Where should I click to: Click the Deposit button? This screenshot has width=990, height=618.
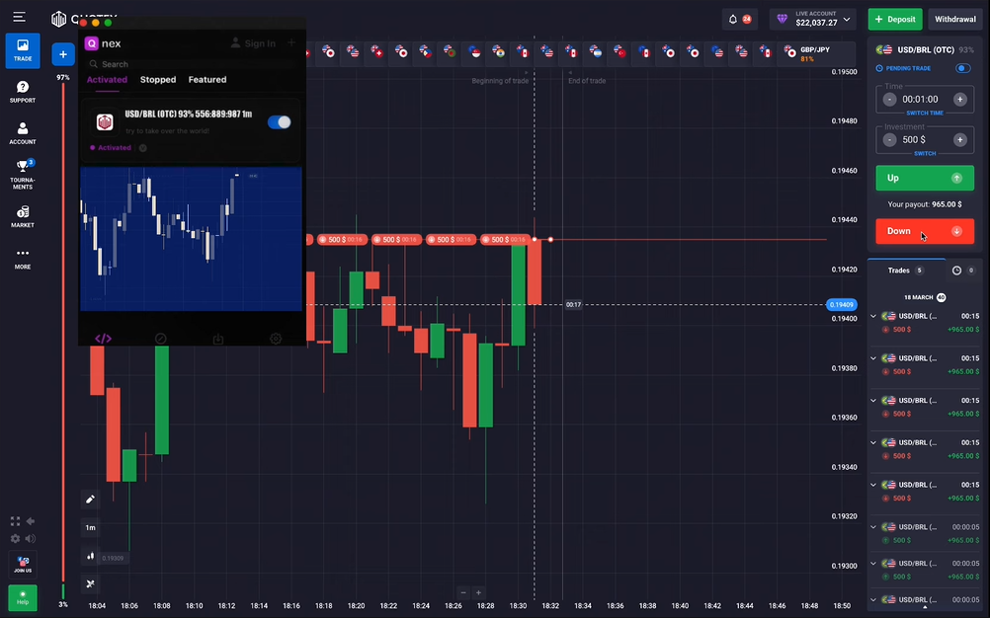point(894,19)
